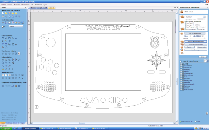The width and height of the screenshot is (209, 130).
Task: Switch to the 'Vista 3D' tab
Action: tap(52, 8)
